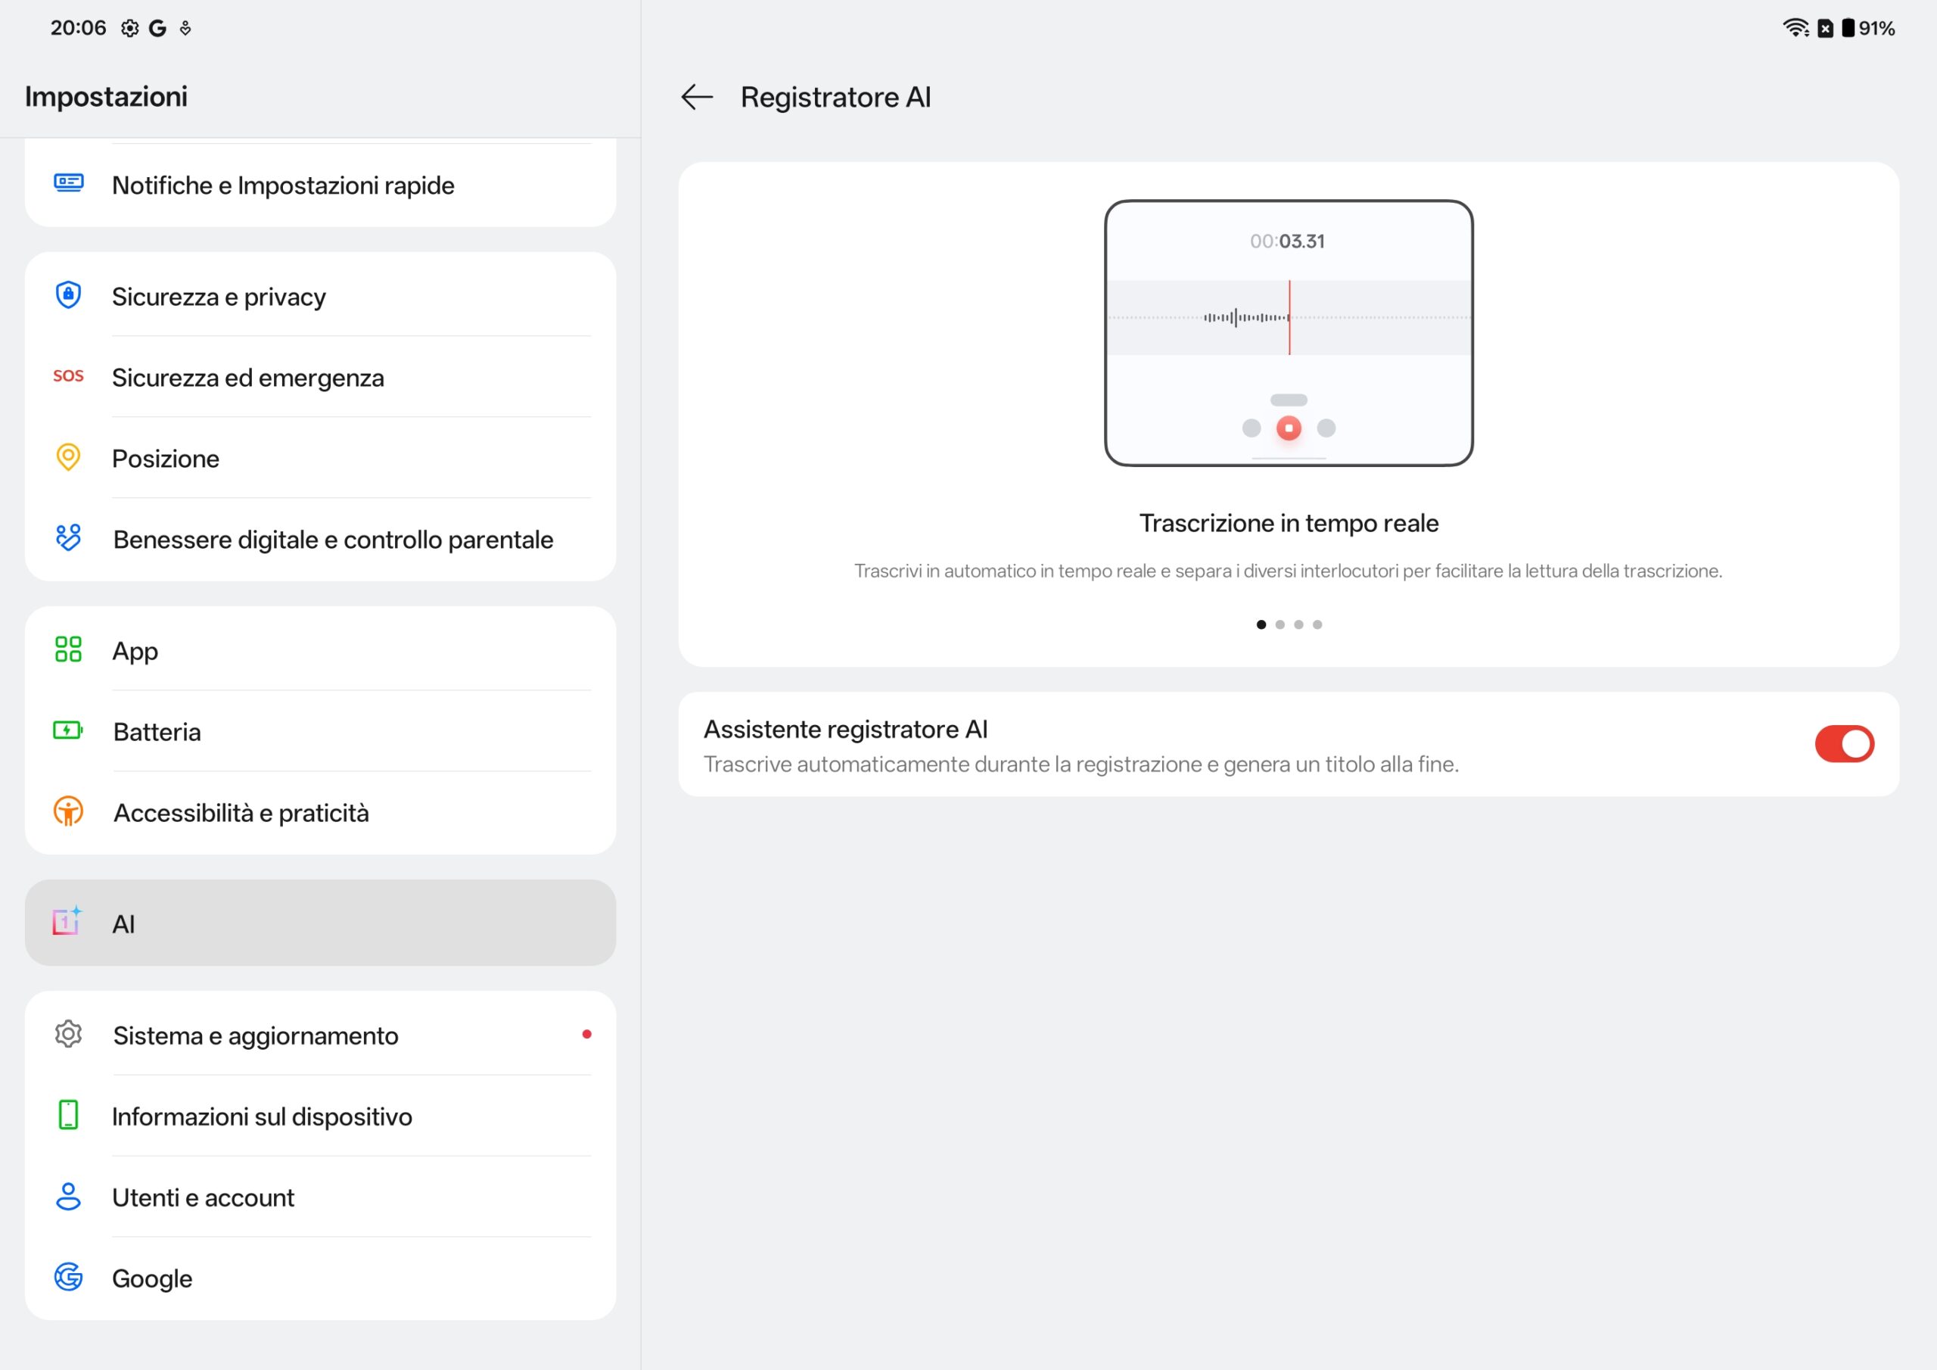Toggle Assistente registratore AI switch

pos(1843,744)
